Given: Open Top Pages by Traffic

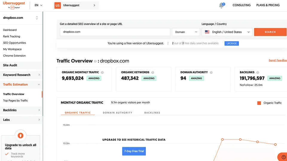Looking at the screenshot, I should pos(16,100).
